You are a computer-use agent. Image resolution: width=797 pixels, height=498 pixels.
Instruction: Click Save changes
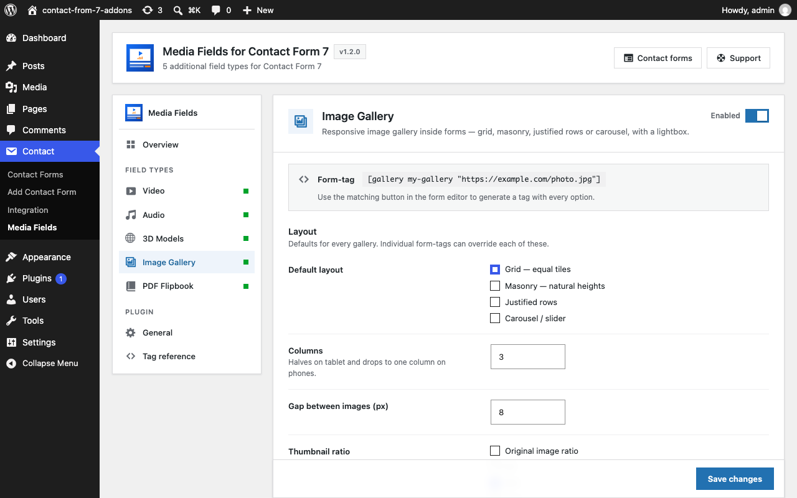click(x=735, y=479)
